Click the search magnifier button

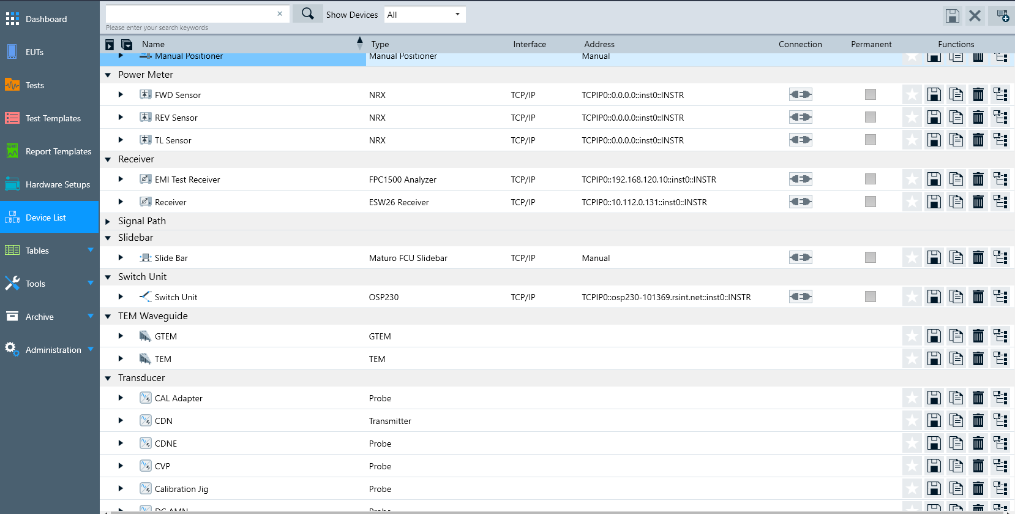click(307, 13)
